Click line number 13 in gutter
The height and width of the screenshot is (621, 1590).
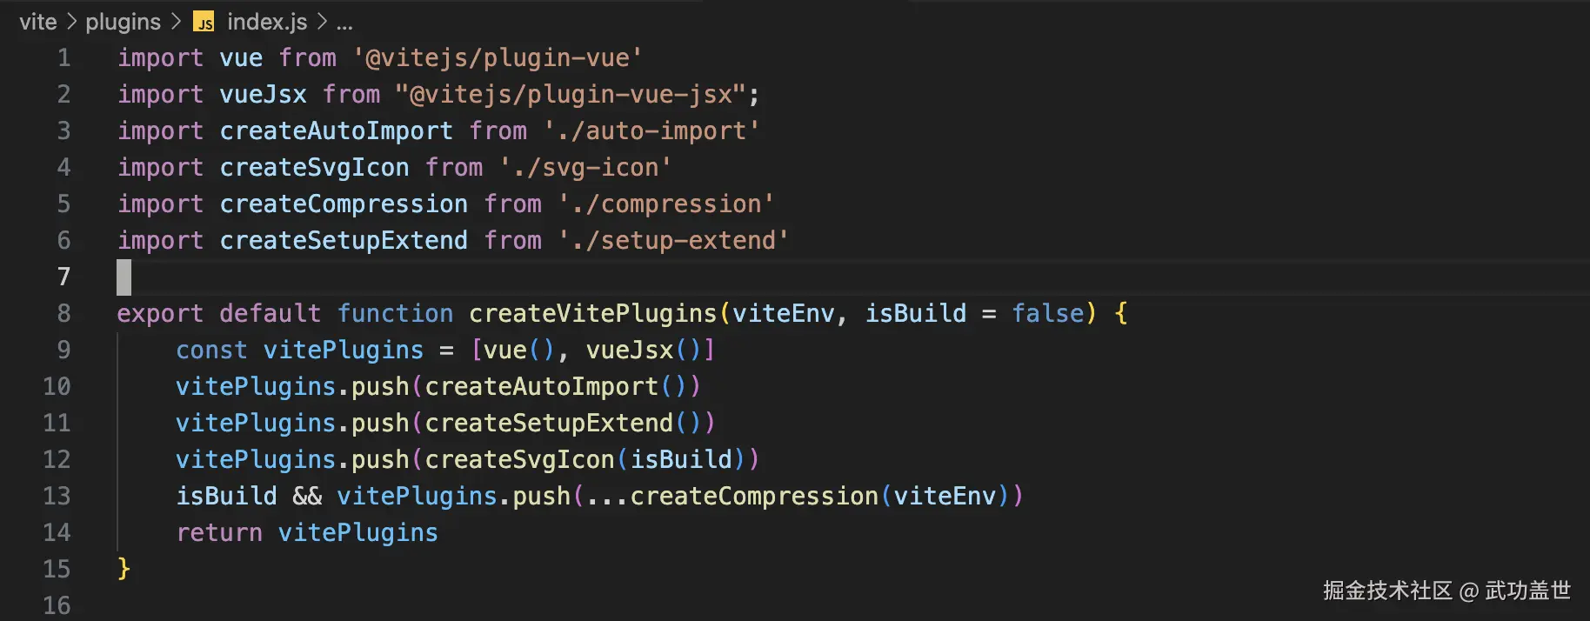[57, 497]
